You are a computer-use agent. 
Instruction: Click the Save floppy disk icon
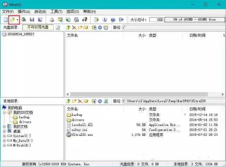tap(32, 19)
